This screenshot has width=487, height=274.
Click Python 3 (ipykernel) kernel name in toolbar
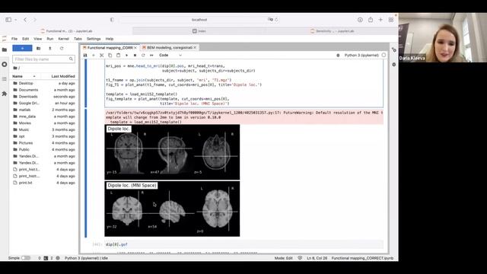click(x=361, y=56)
